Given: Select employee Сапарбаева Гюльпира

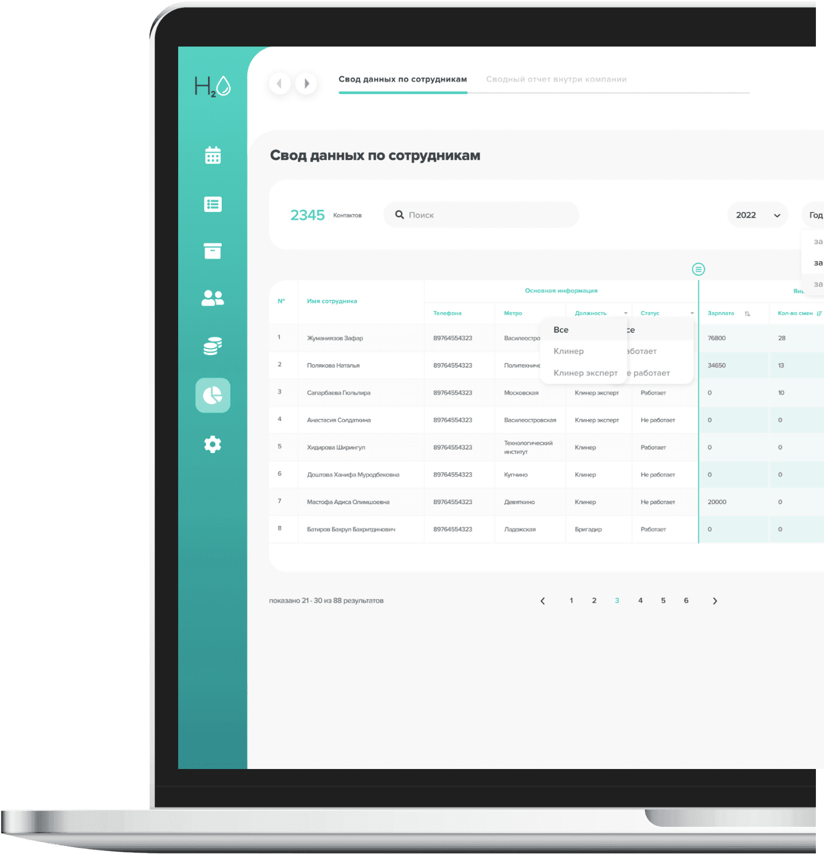Looking at the screenshot, I should point(339,393).
